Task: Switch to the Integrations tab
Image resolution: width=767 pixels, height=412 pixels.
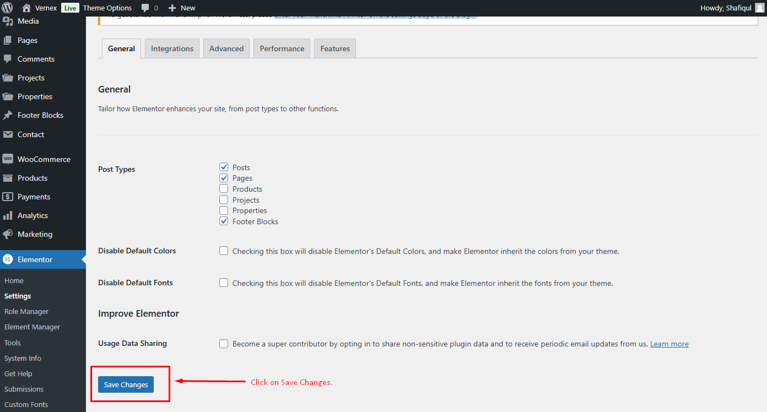Action: (172, 48)
